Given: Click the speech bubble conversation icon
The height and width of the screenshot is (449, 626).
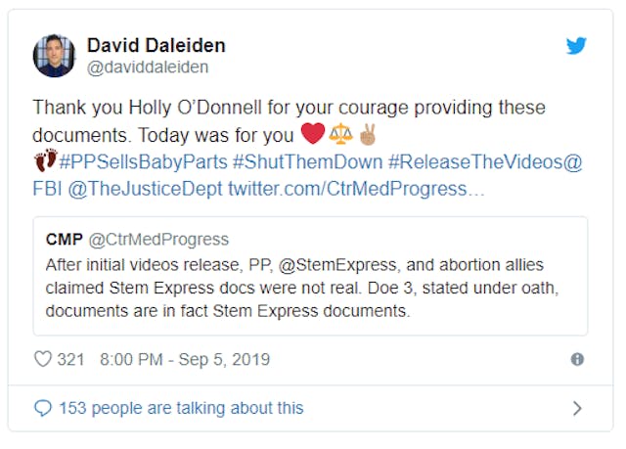Looking at the screenshot, I should pyautogui.click(x=43, y=408).
